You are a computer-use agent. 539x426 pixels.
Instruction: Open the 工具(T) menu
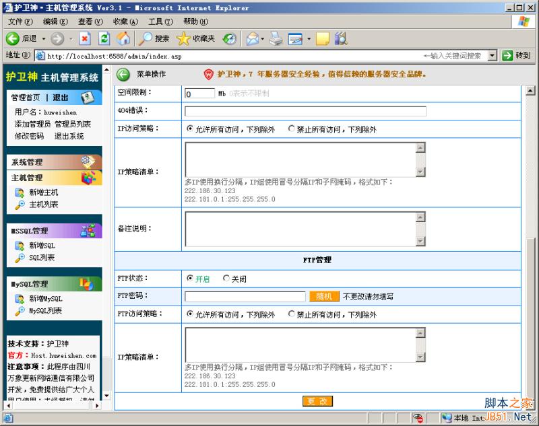point(160,22)
